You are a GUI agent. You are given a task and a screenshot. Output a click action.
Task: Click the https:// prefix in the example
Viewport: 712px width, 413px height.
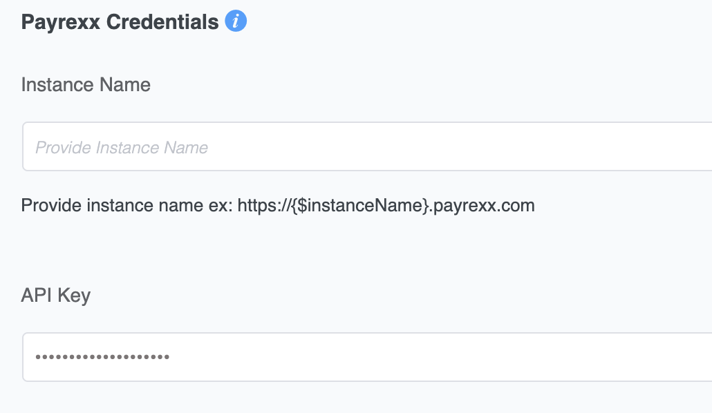[264, 206]
